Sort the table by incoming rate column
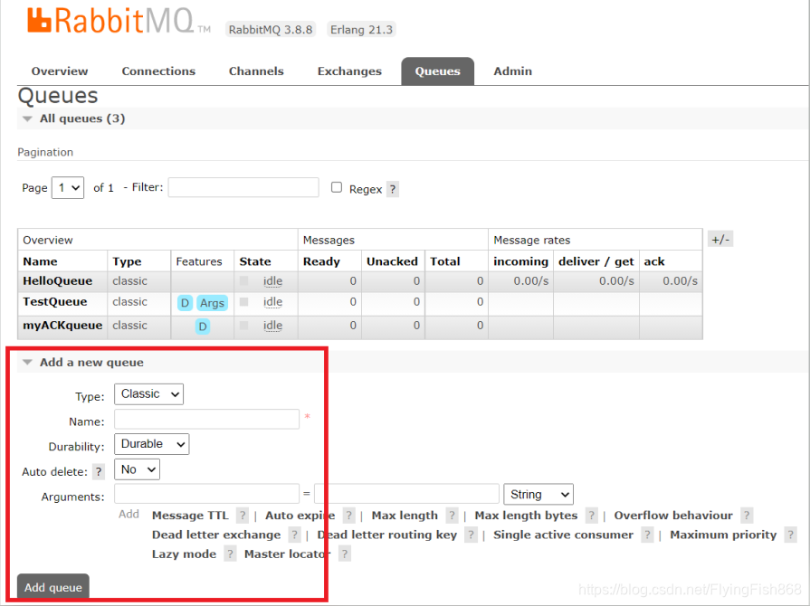This screenshot has width=810, height=606. (x=520, y=261)
